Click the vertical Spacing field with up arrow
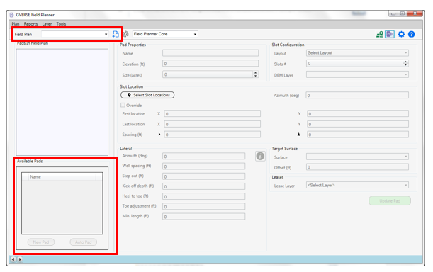Viewport: 433px width, 272px height. point(358,135)
